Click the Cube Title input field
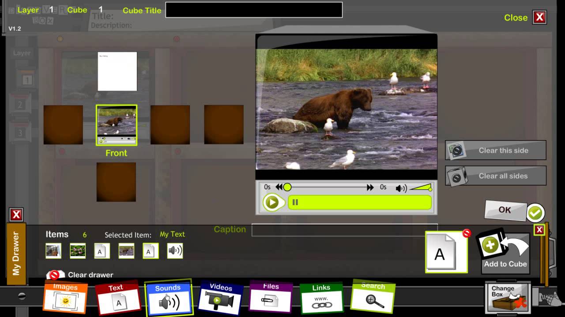The image size is (565, 317). tap(254, 10)
